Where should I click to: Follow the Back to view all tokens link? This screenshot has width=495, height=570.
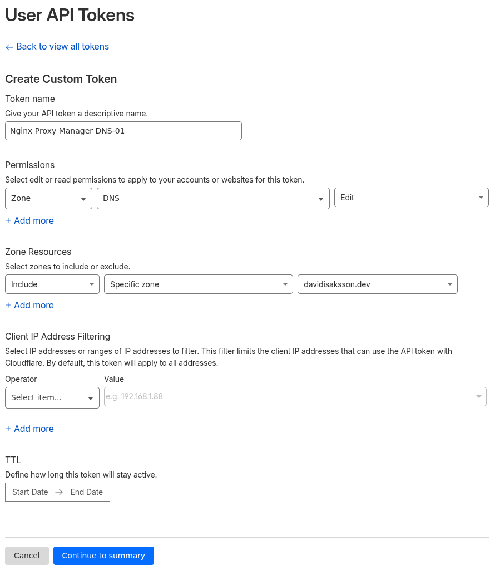pos(62,47)
